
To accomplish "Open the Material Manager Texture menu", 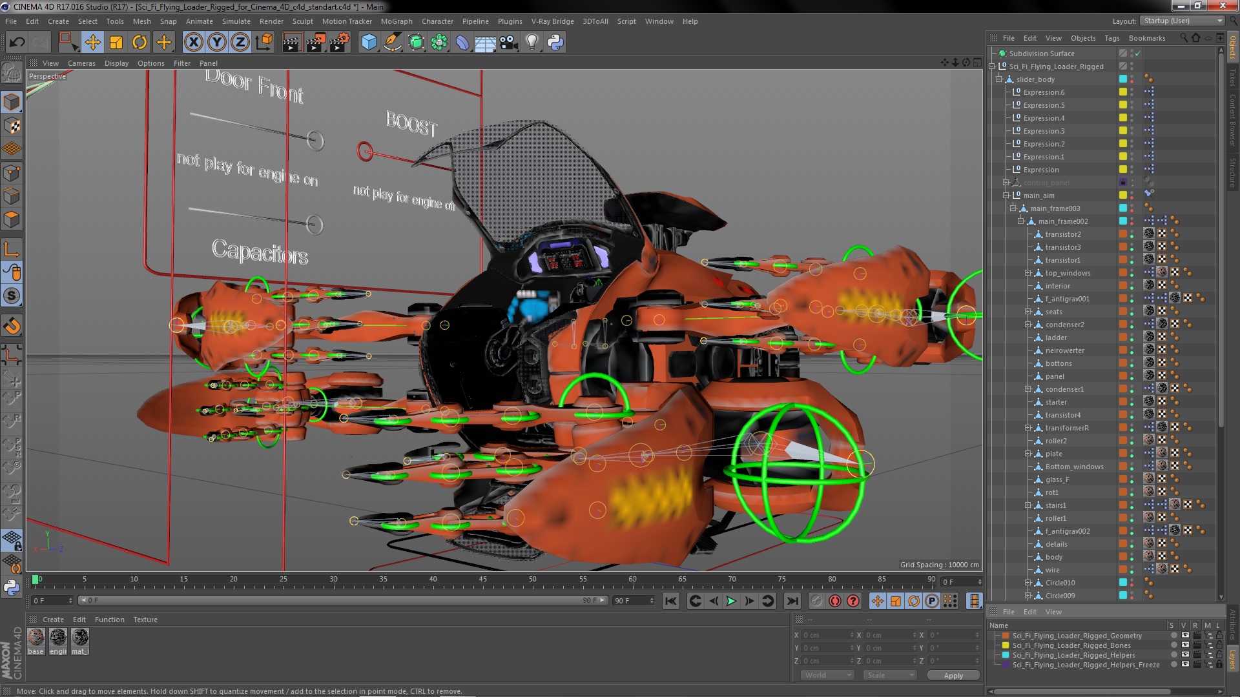I will click(x=145, y=620).
